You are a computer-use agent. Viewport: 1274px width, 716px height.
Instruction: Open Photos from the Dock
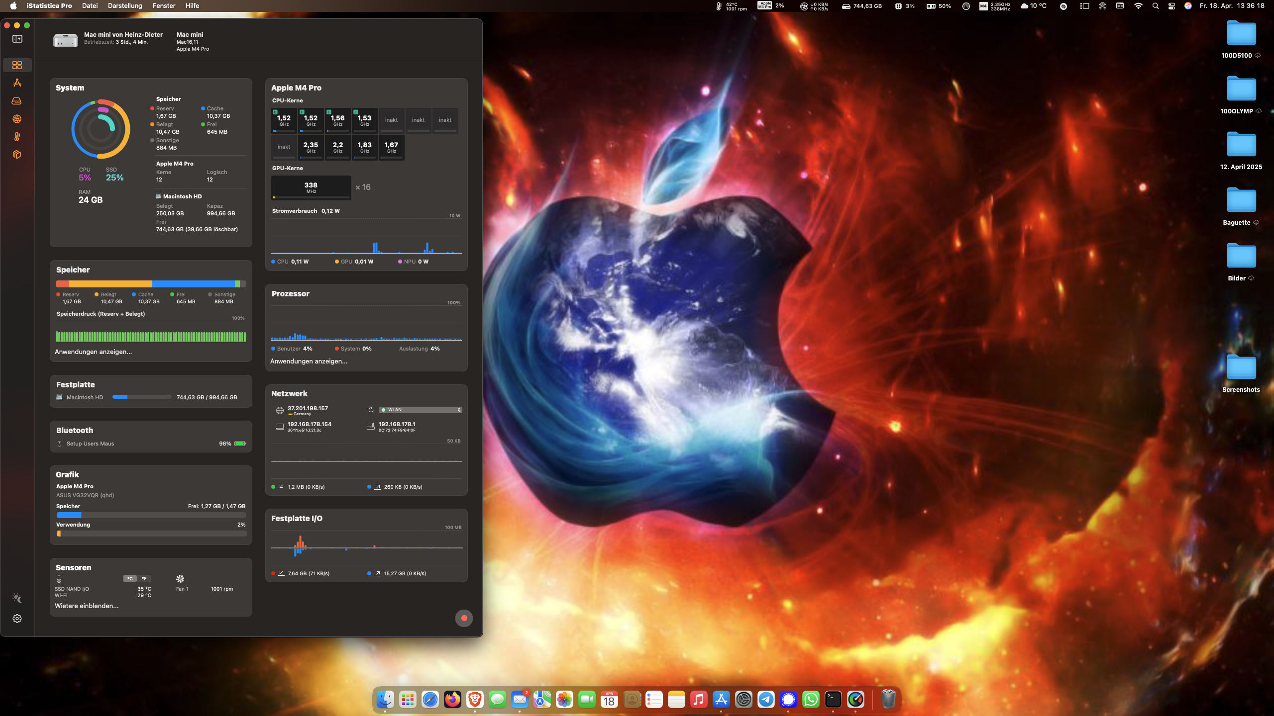point(564,700)
